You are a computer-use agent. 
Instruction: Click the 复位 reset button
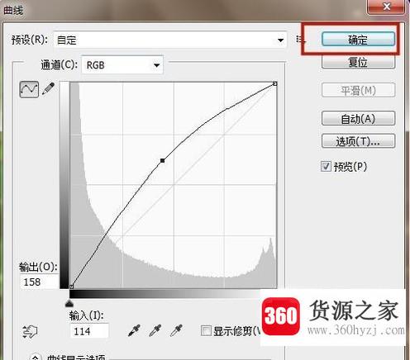click(x=358, y=62)
